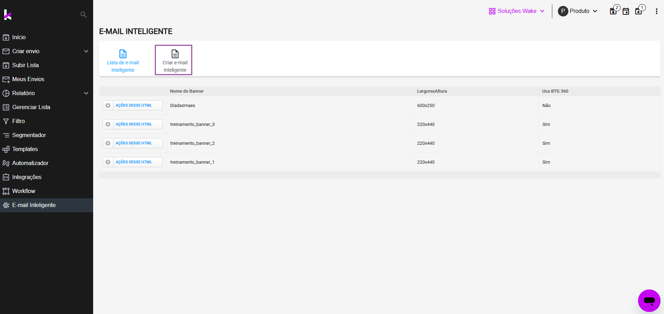Click the Início sidebar icon
664x314 pixels.
coord(6,37)
